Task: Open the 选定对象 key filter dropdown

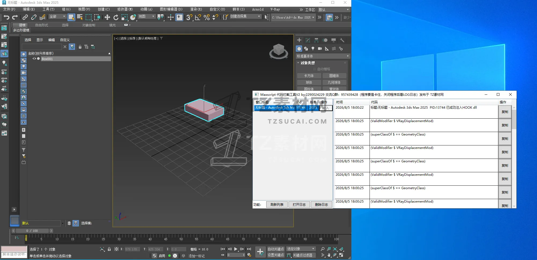Action: [x=301, y=249]
